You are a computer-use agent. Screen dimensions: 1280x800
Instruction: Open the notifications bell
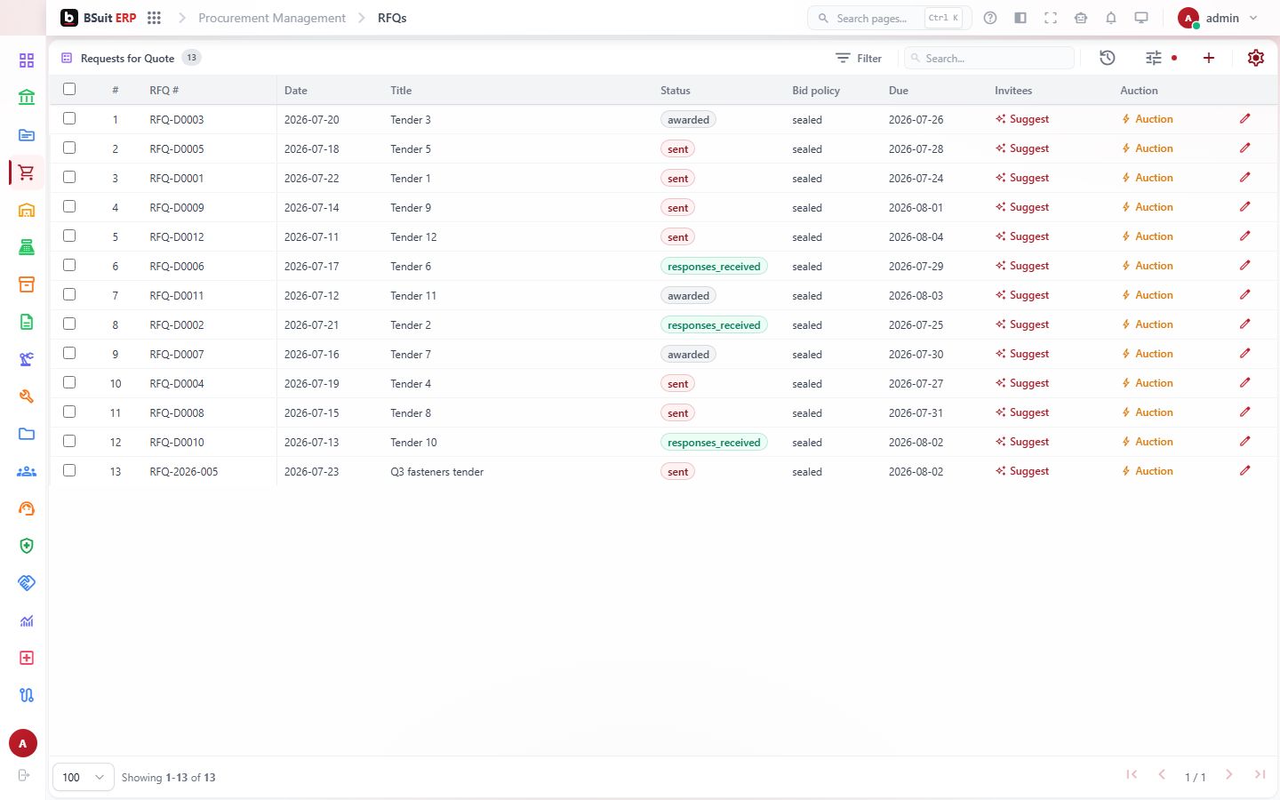coord(1111,18)
